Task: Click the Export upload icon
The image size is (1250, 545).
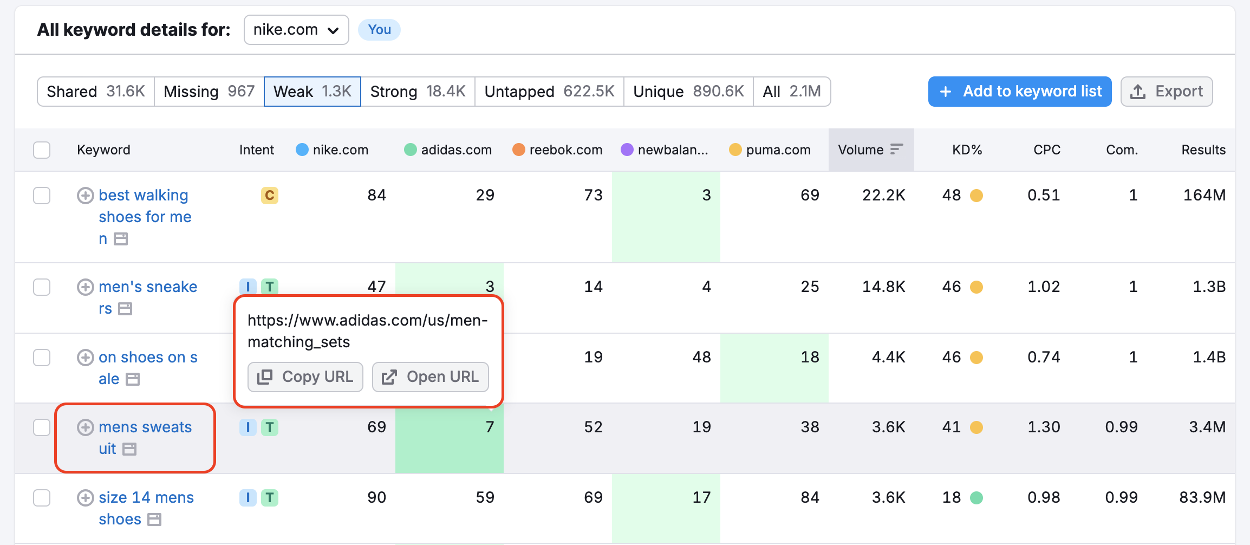Action: (x=1139, y=92)
